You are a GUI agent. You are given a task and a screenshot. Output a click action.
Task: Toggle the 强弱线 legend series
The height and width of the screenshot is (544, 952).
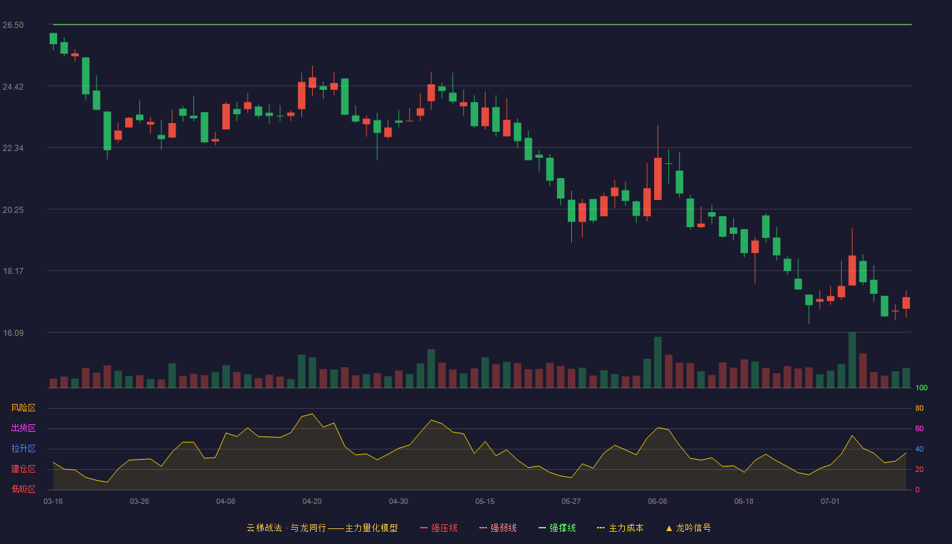point(498,528)
